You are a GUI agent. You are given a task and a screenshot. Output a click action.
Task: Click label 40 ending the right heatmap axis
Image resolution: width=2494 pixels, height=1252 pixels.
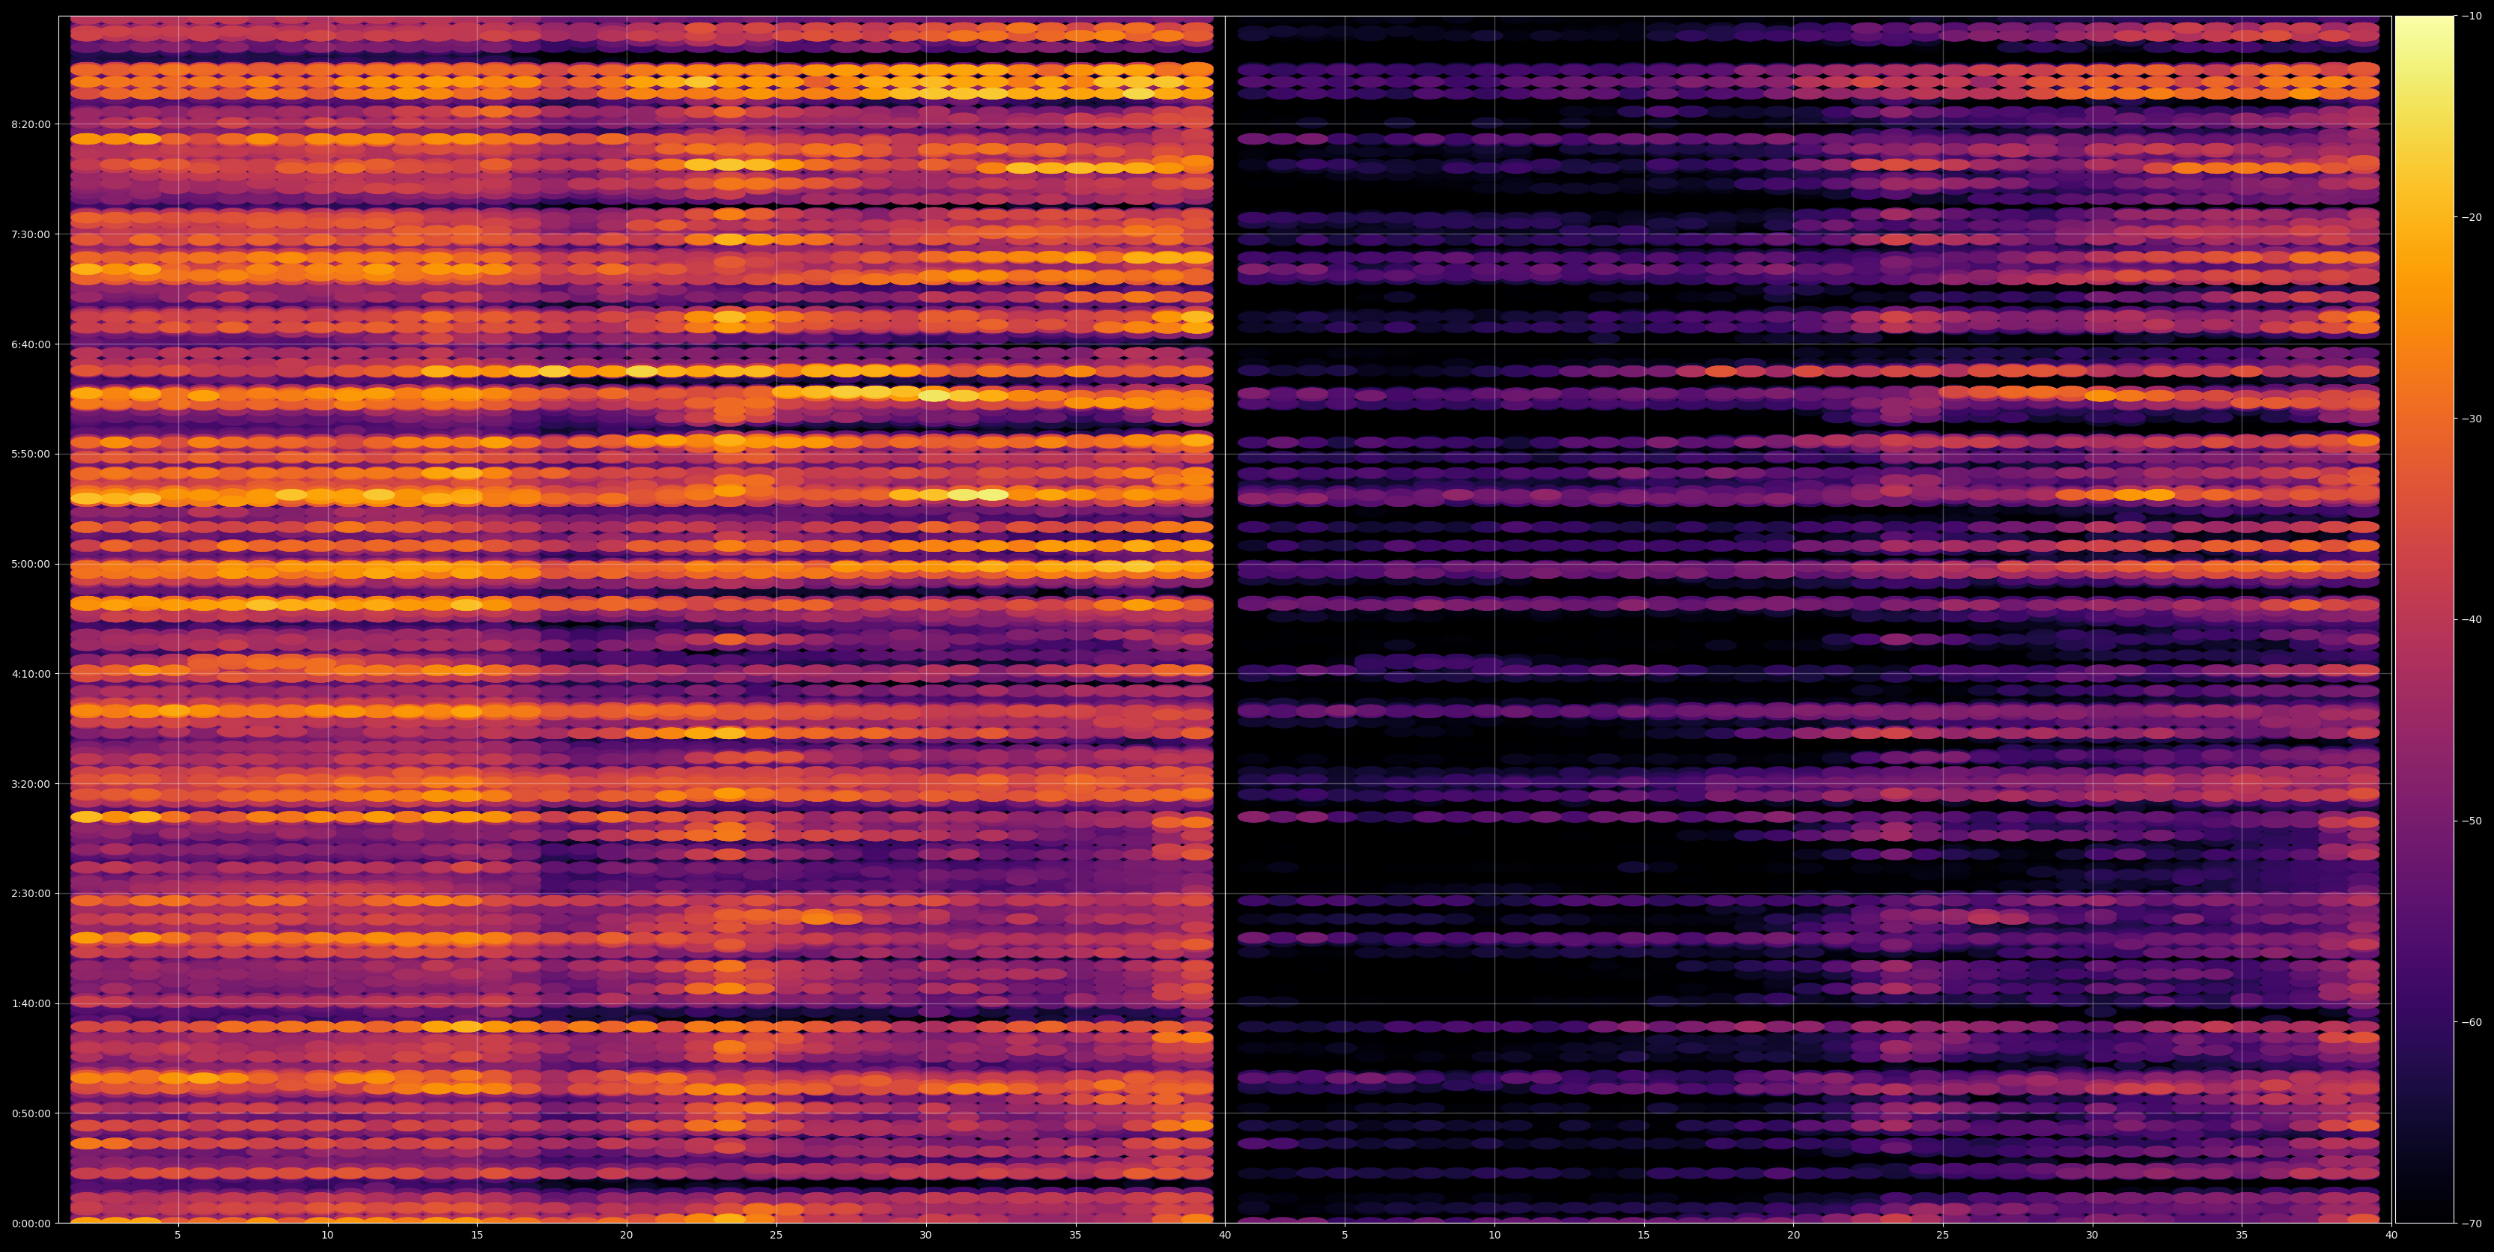click(2391, 1236)
